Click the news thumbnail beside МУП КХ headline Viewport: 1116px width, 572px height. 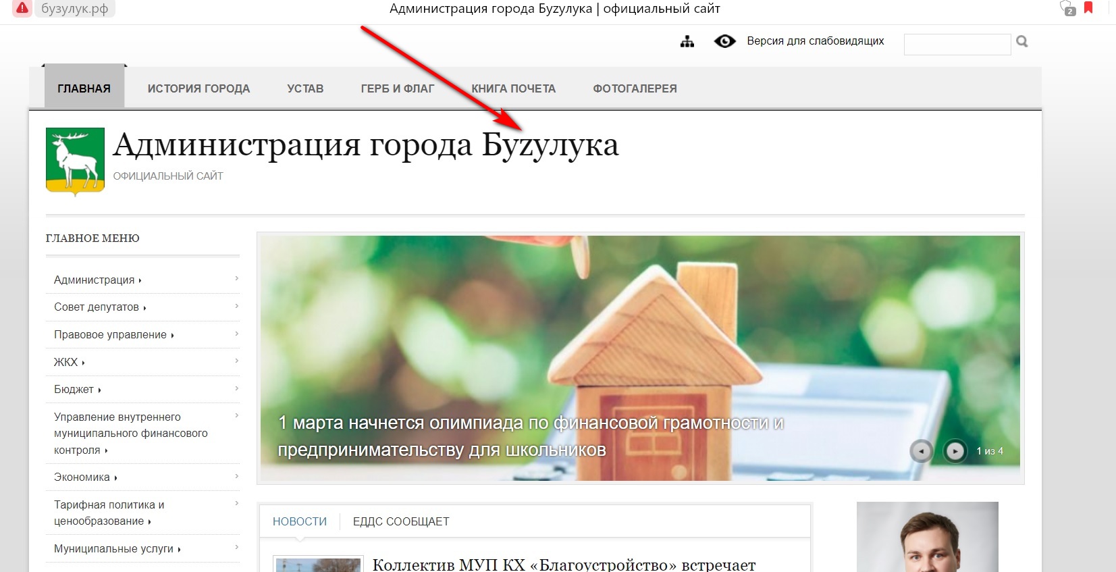point(317,565)
